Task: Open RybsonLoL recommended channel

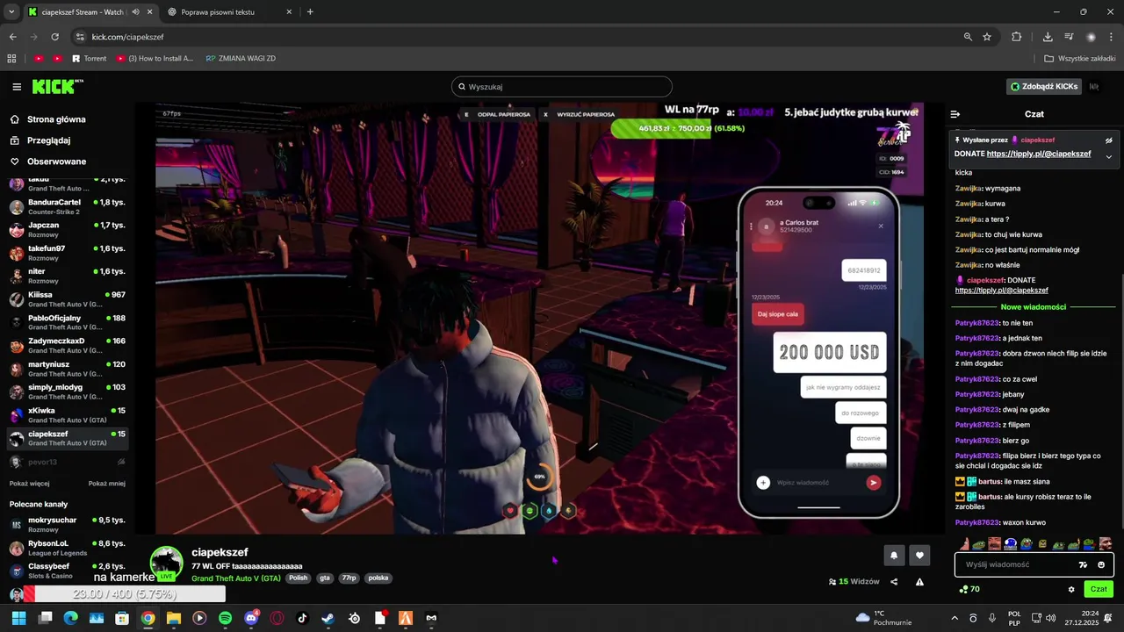Action: (x=68, y=548)
